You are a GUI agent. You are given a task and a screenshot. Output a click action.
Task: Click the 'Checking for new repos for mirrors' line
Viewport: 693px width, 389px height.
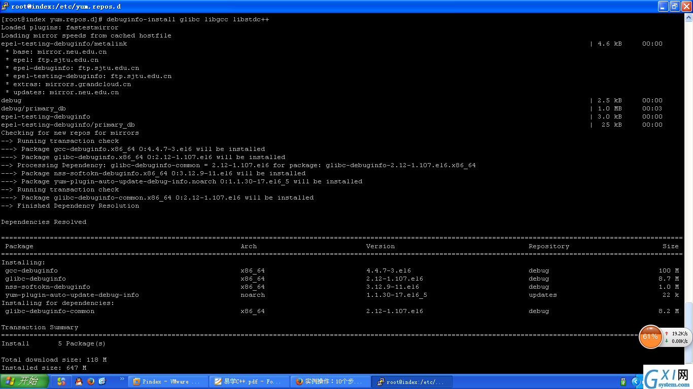(70, 133)
